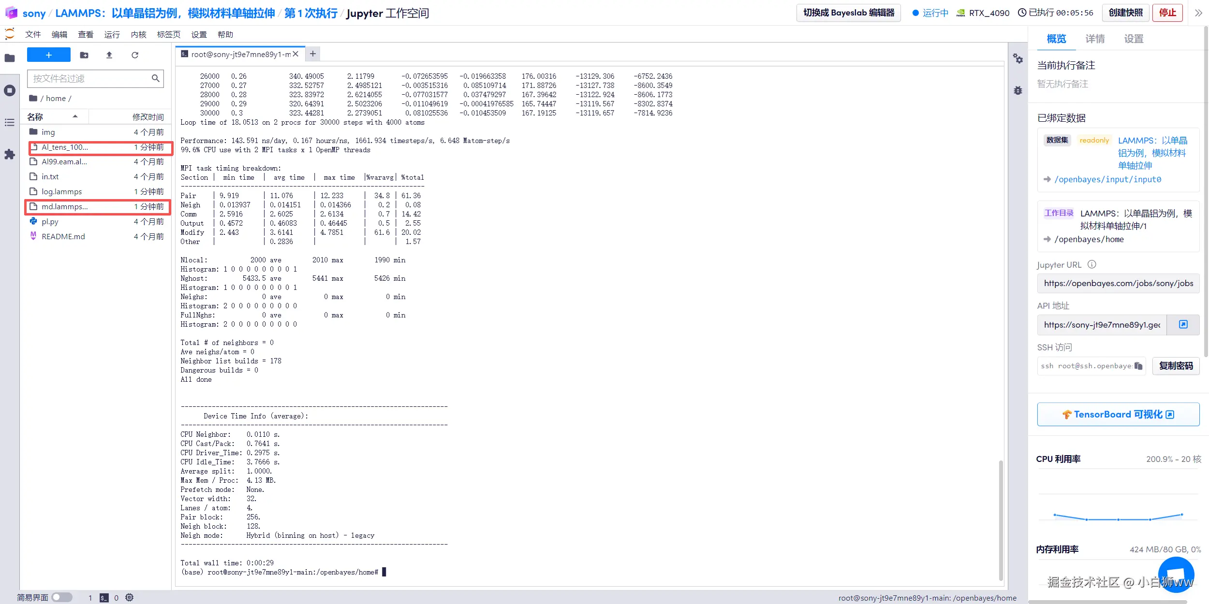Switch to the 详情 tab
This screenshot has width=1209, height=604.
pos(1095,39)
